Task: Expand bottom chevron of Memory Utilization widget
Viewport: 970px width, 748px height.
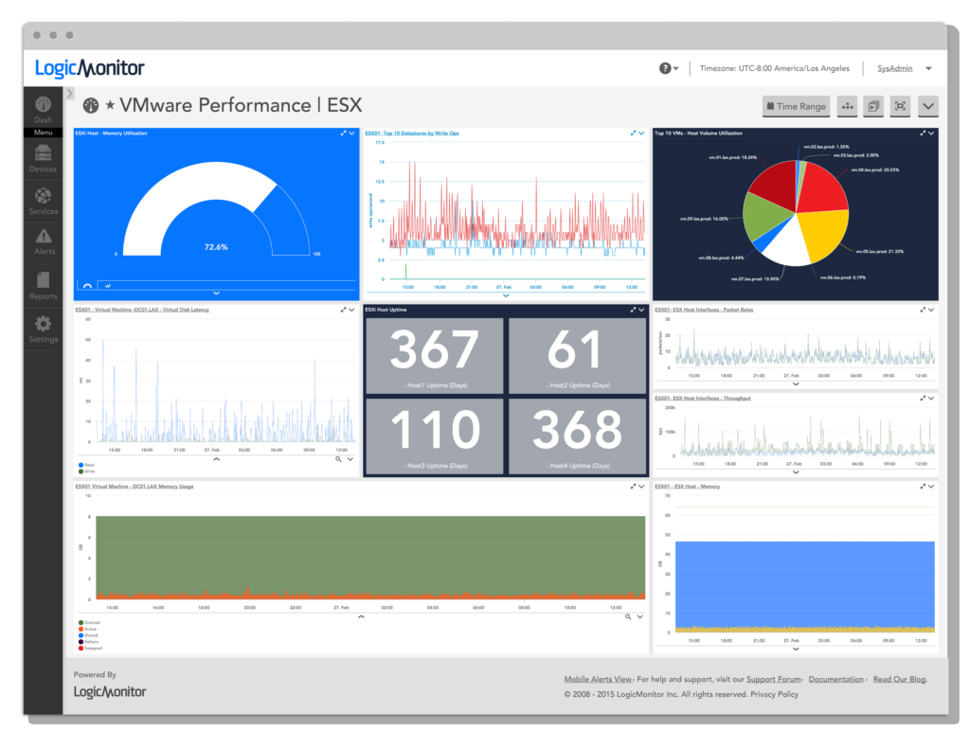Action: pyautogui.click(x=216, y=293)
